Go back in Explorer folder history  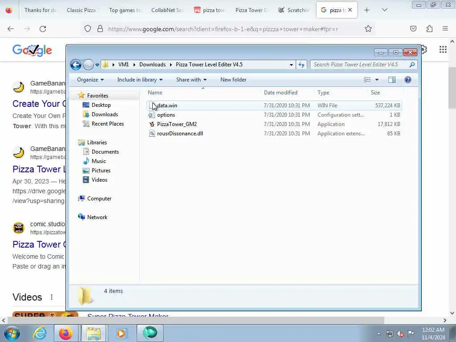click(x=76, y=65)
